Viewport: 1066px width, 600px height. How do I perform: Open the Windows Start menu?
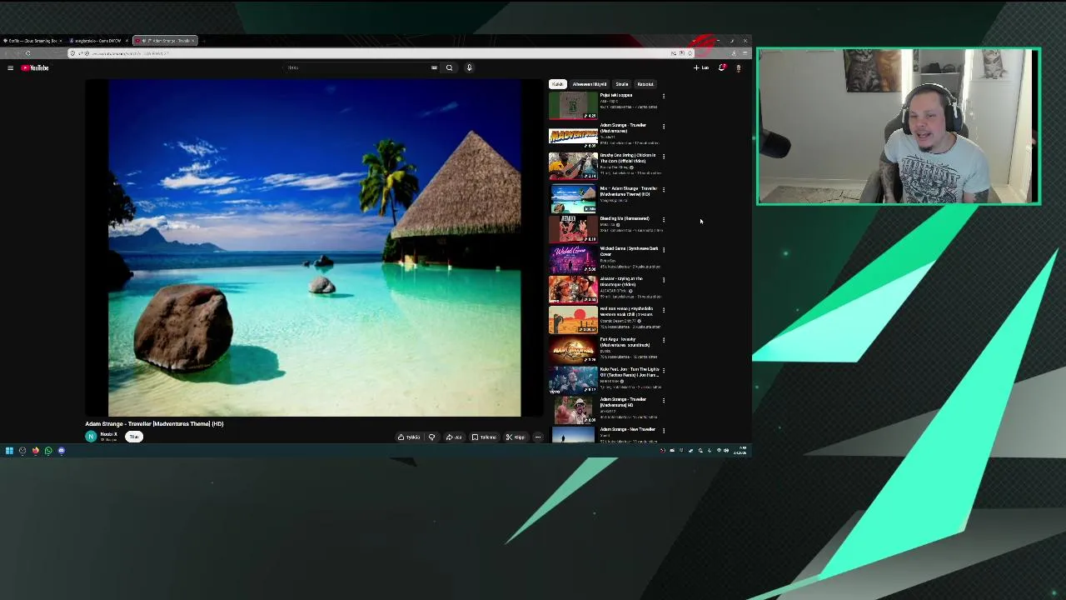tap(9, 451)
